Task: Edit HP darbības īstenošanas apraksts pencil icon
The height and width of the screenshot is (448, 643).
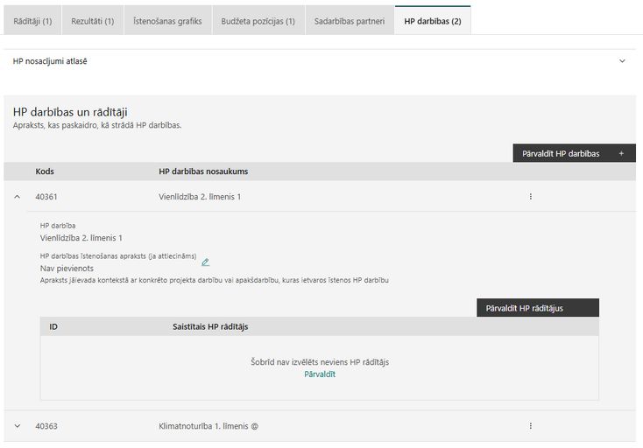Action: pyautogui.click(x=206, y=262)
